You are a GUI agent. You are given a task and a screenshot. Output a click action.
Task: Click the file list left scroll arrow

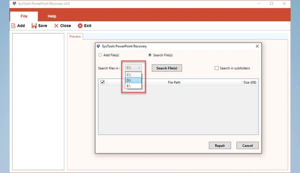point(101,132)
